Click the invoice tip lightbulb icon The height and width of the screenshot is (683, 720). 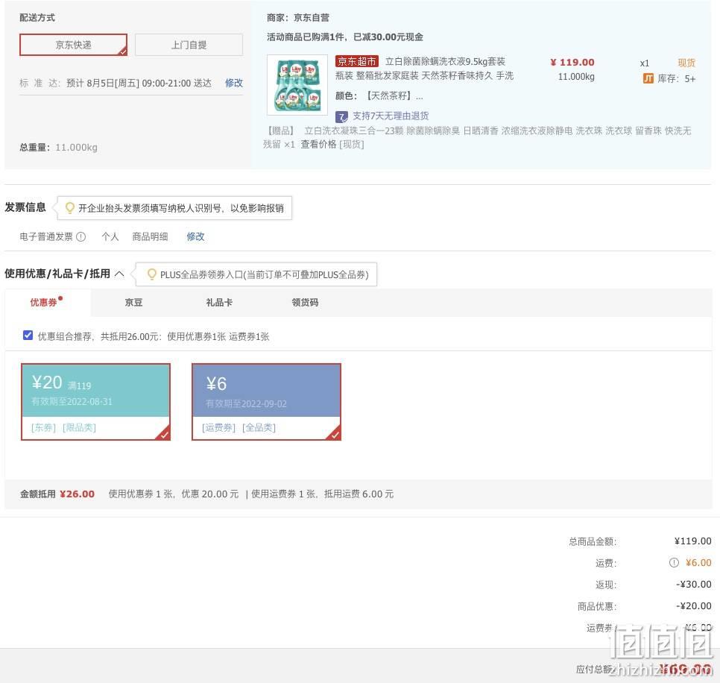pos(70,208)
